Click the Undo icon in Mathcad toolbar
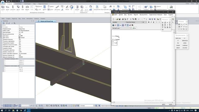 click(139, 19)
